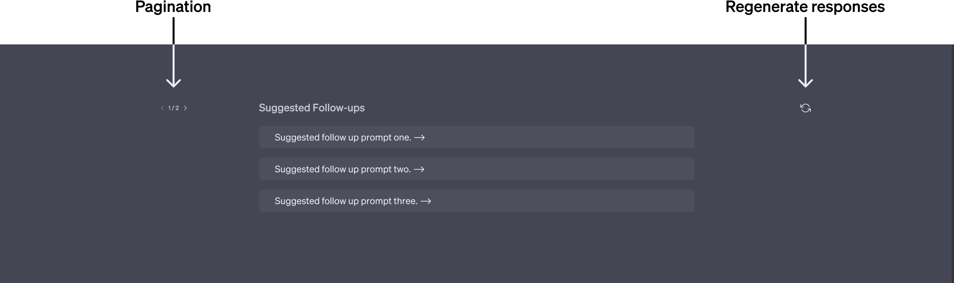Click the "Suggested Follow-ups" heading
The height and width of the screenshot is (283, 954).
(311, 108)
